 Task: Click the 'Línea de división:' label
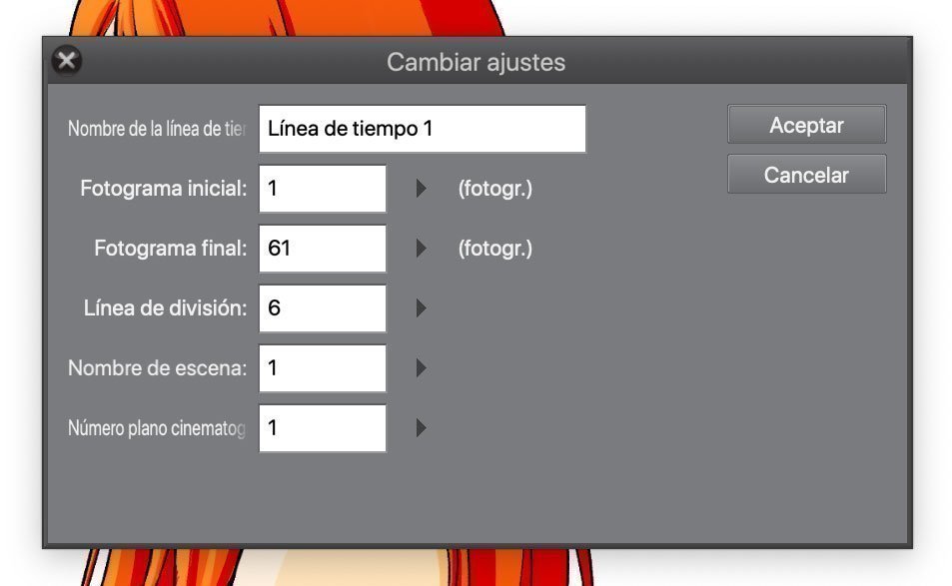[165, 308]
